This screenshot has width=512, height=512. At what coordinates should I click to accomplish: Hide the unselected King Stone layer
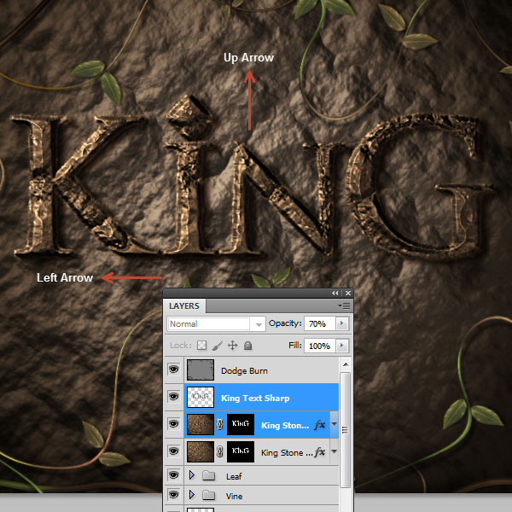click(174, 451)
